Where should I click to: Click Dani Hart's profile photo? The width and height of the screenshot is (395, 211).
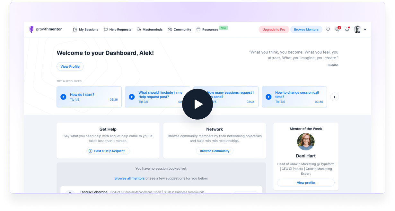306,142
